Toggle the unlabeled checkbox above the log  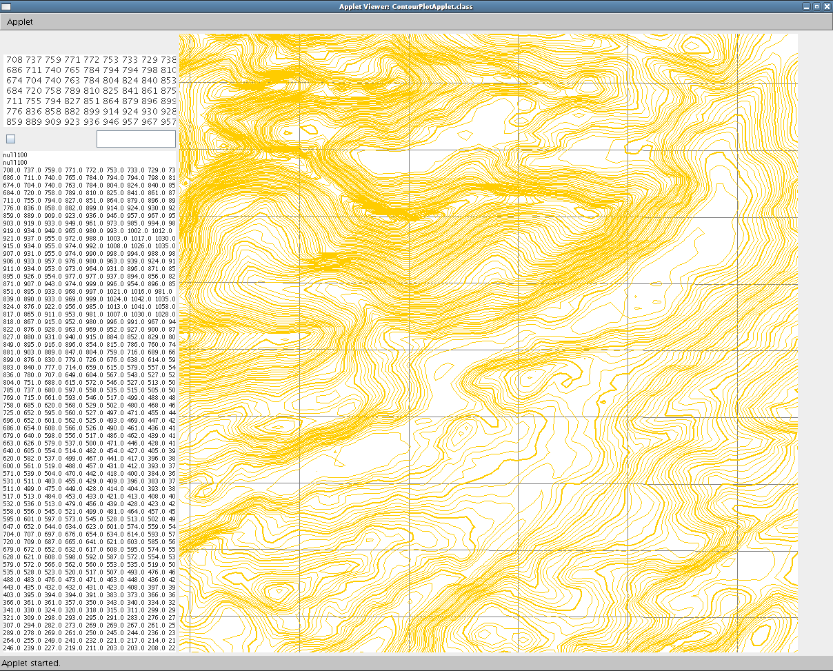tap(10, 139)
